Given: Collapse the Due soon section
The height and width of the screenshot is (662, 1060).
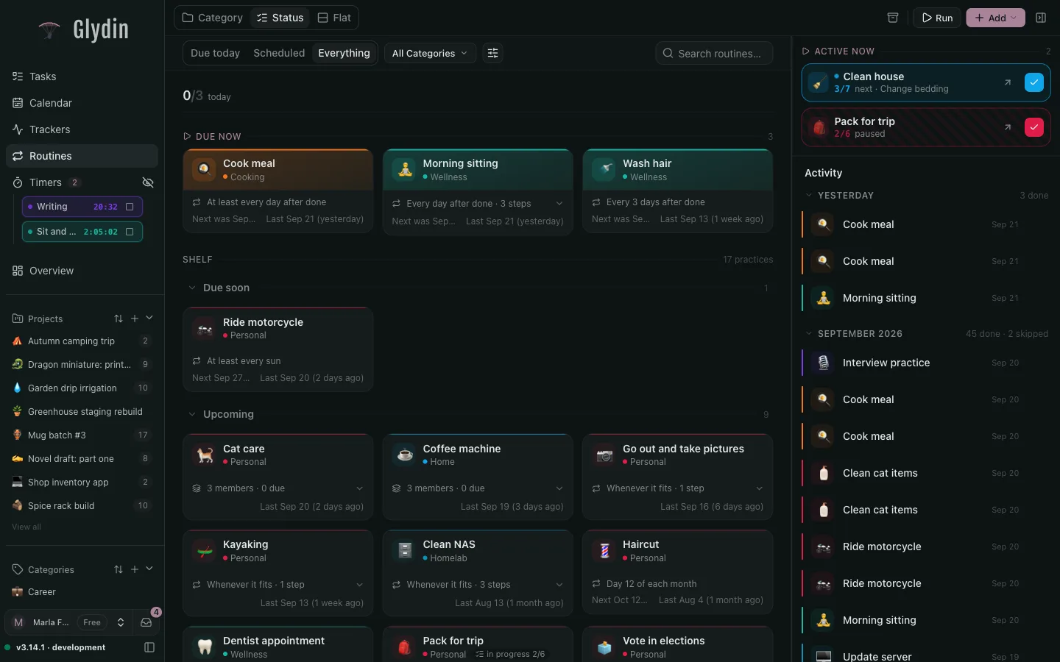Looking at the screenshot, I should tap(192, 288).
